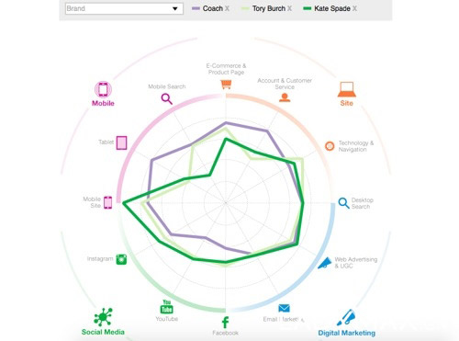This screenshot has height=341, width=459.
Task: Remove Kate Spade with its X
Action: click(x=354, y=8)
